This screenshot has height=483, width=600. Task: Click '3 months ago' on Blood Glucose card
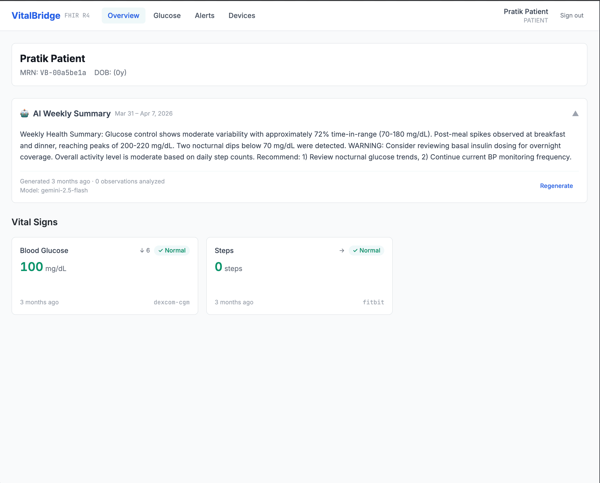tap(39, 302)
